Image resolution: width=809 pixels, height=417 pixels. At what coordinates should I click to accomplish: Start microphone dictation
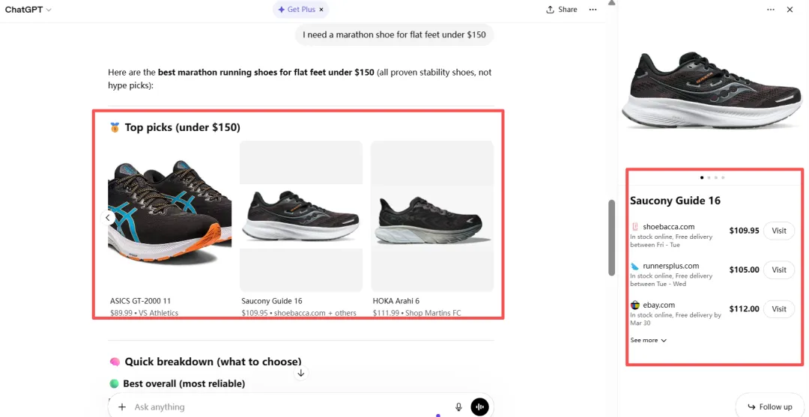pyautogui.click(x=458, y=407)
